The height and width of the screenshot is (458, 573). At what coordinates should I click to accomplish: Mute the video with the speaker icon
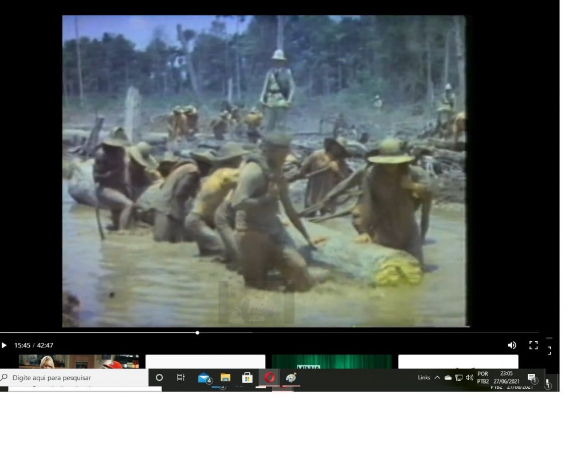click(x=512, y=345)
